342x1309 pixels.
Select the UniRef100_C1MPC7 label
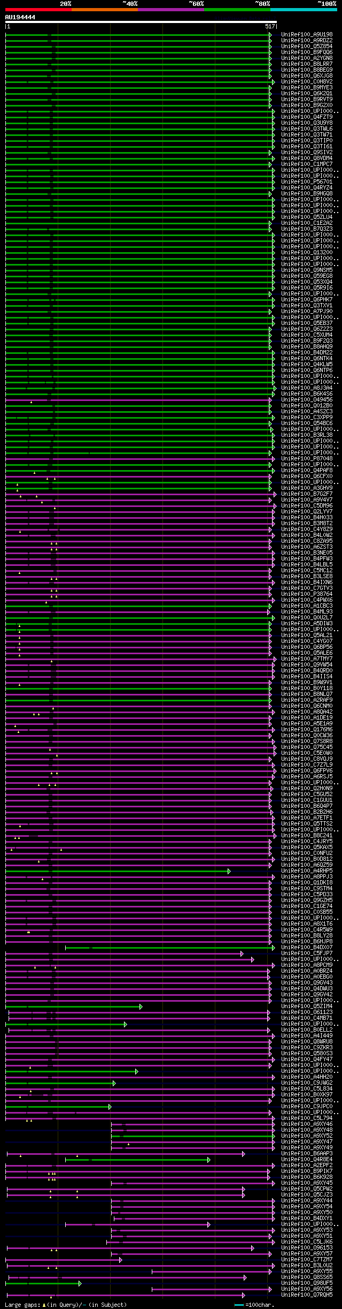tap(307, 164)
